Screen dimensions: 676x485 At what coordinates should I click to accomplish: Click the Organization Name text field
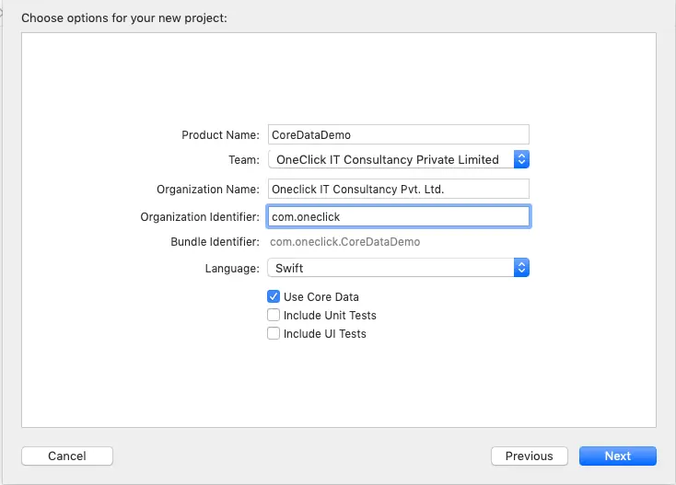coord(399,189)
